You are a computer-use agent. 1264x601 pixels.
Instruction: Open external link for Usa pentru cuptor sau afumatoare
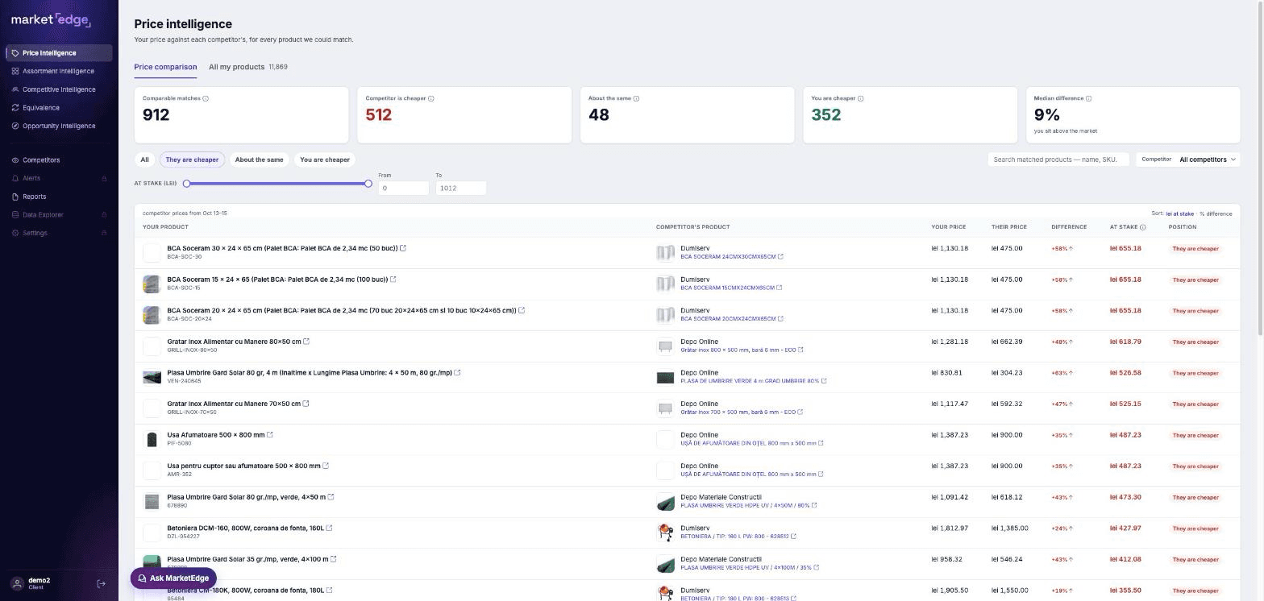pyautogui.click(x=326, y=466)
